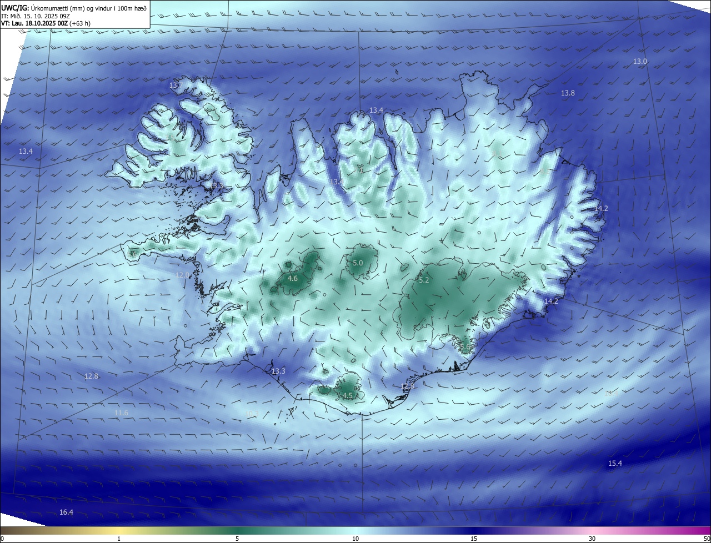This screenshot has width=711, height=543.
Task: Click the 13.8 value off the northeast coast
Action: (x=568, y=93)
